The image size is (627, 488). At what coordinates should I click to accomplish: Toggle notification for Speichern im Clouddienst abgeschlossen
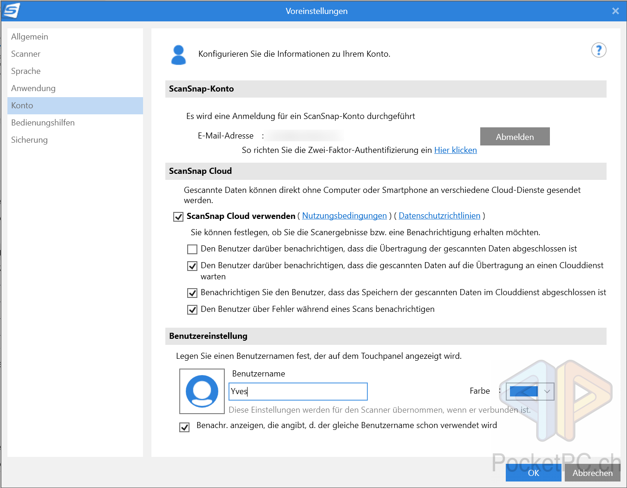[x=192, y=293]
